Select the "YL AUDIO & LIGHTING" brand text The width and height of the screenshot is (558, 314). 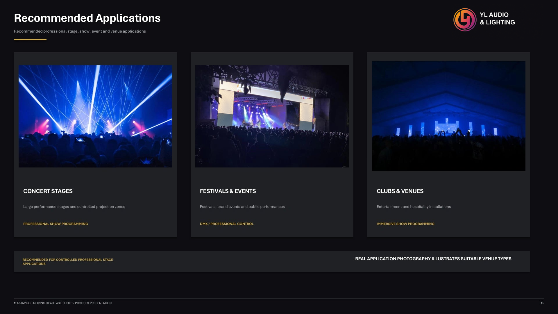(497, 19)
